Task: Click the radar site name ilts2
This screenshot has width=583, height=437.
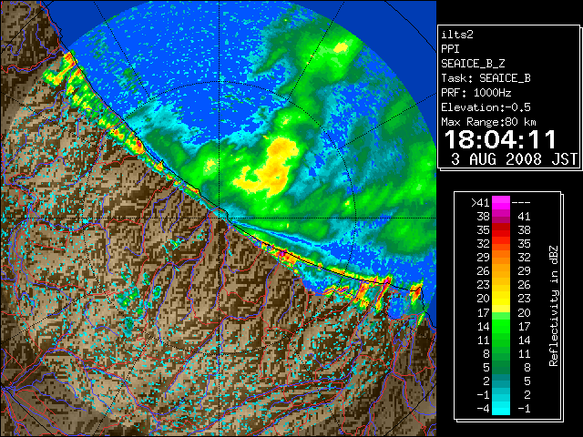Action: pyautogui.click(x=457, y=35)
